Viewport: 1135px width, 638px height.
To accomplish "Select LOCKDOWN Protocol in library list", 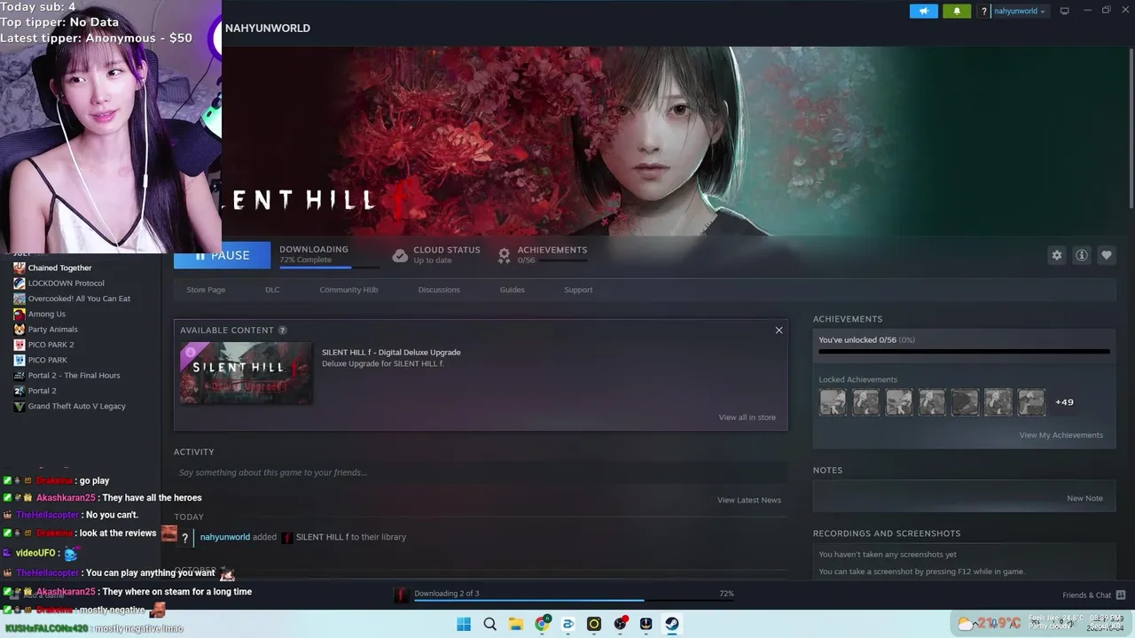I will pos(66,284).
